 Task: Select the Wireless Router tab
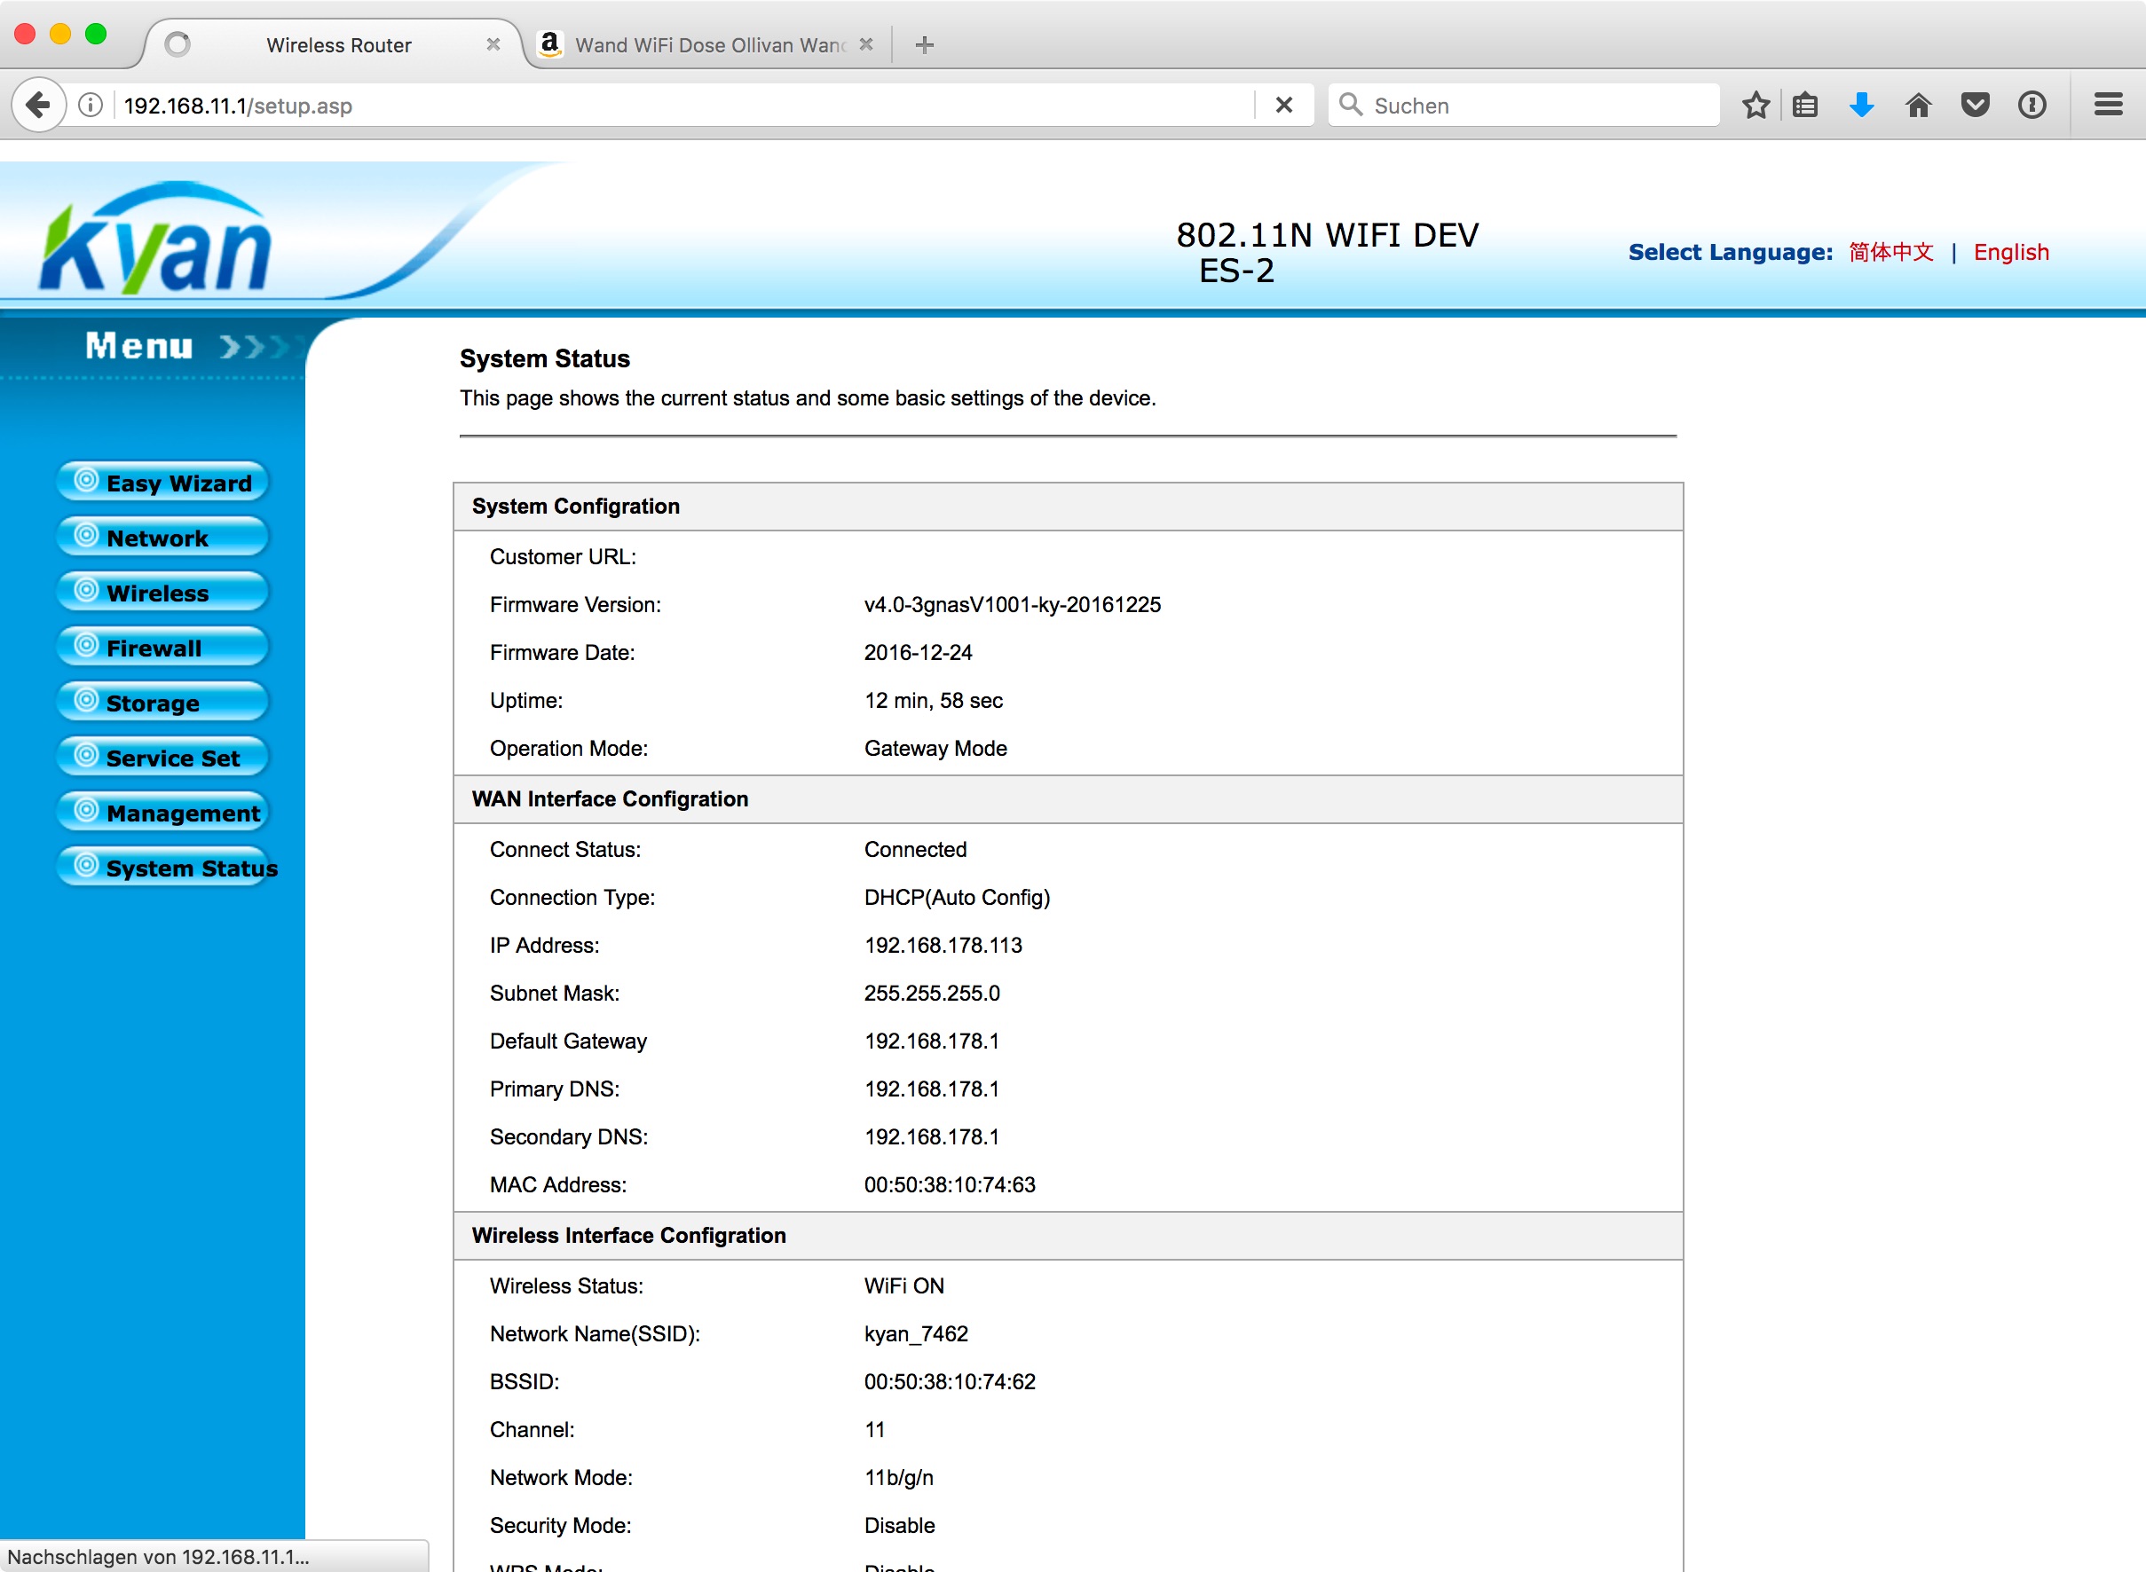click(338, 44)
